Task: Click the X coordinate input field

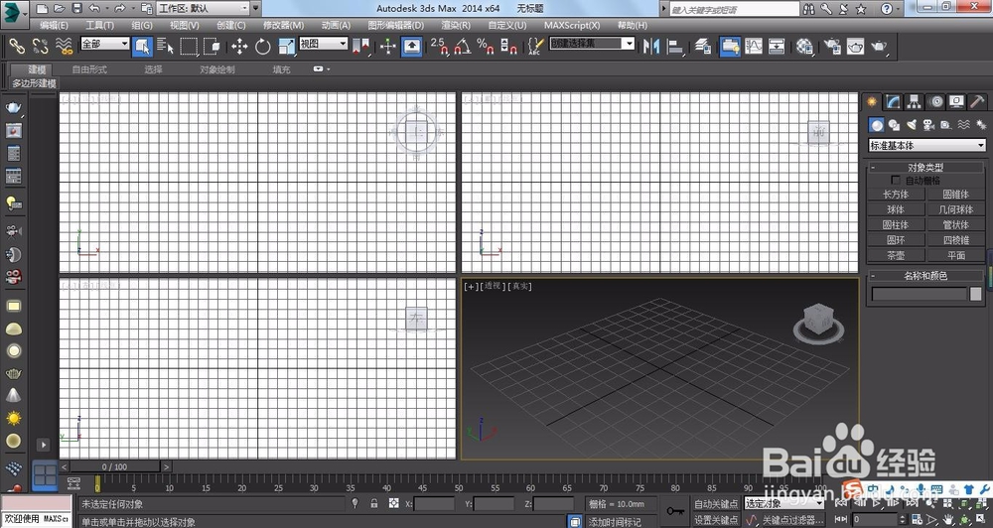Action: point(435,504)
